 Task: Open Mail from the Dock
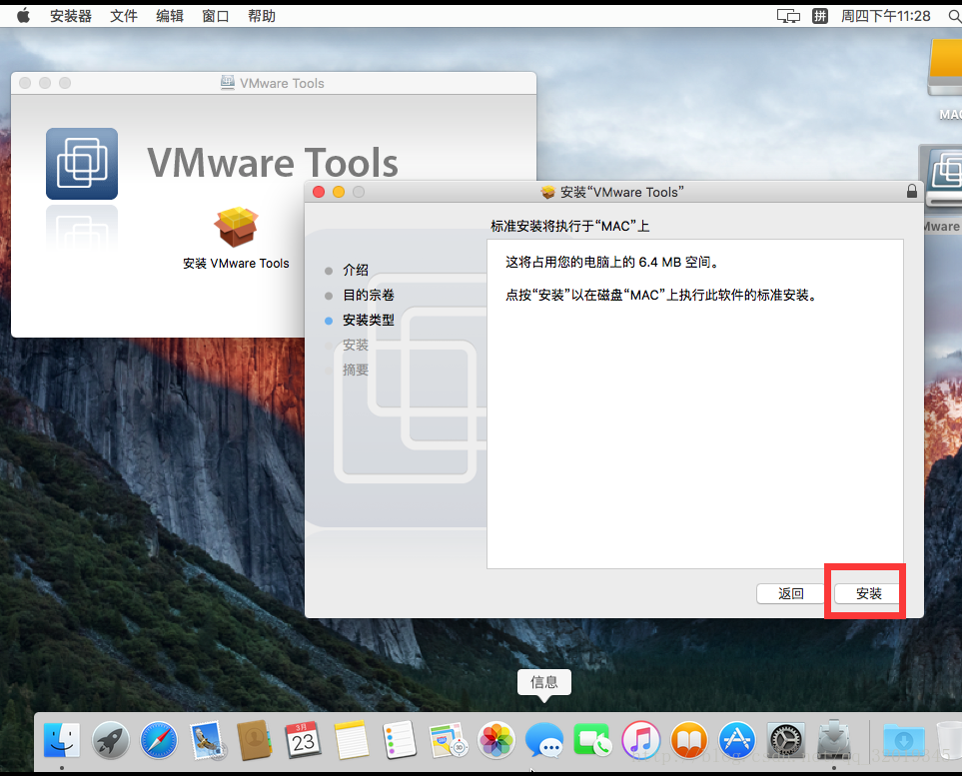[207, 740]
